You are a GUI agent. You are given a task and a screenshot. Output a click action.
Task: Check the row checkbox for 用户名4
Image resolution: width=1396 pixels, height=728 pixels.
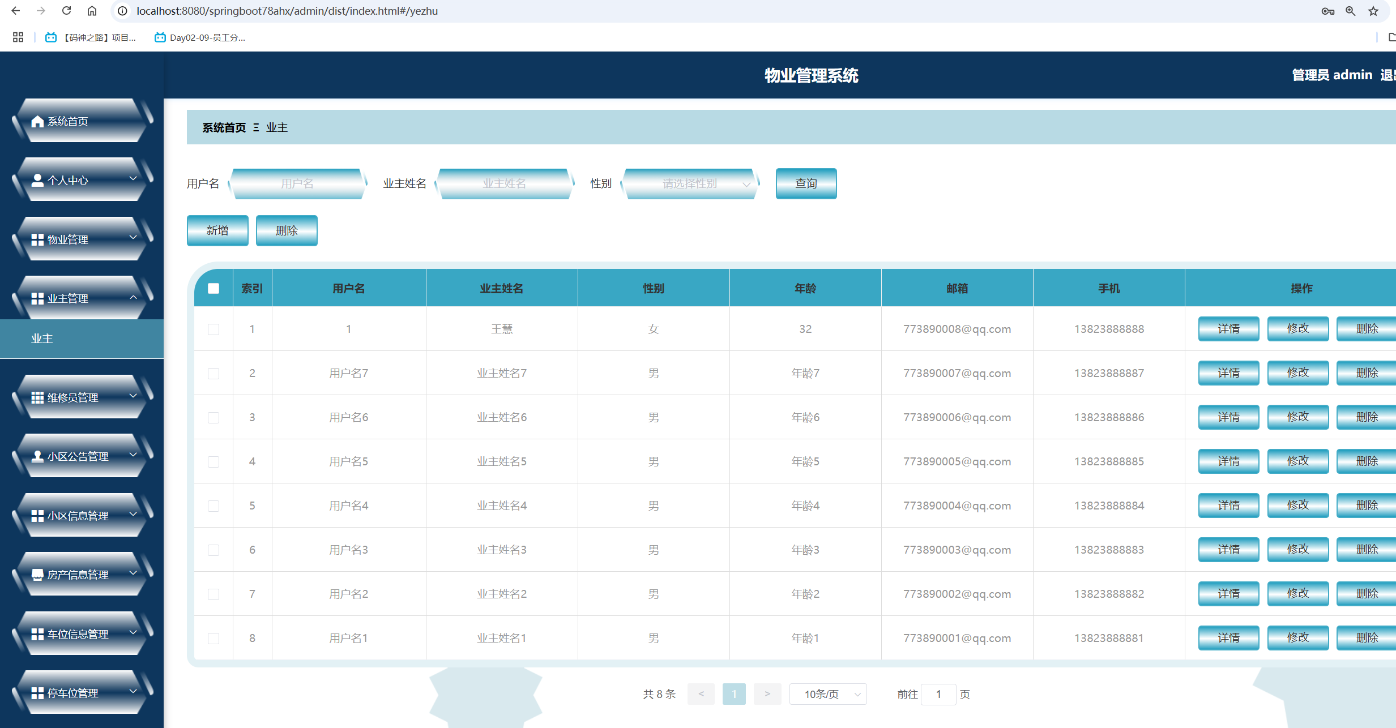(214, 506)
